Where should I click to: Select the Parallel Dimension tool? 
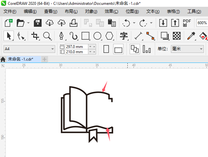(x=138, y=36)
